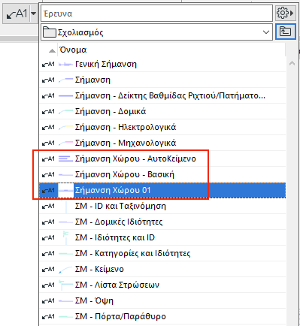Viewport: 300px width, 326px height.
Task: Select ΣΜ - Λίστα Στρώσεων label
Action: 162,285
